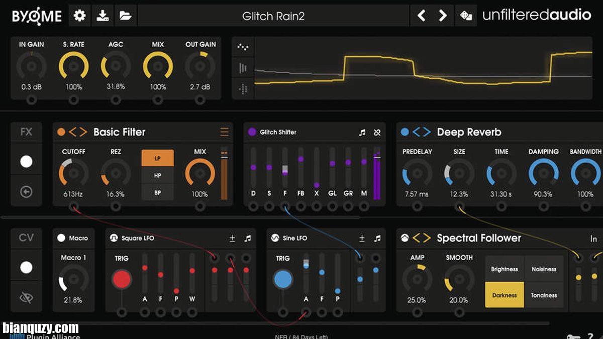Select the bottom visualizer mode icon
The height and width of the screenshot is (339, 603).
point(243,89)
